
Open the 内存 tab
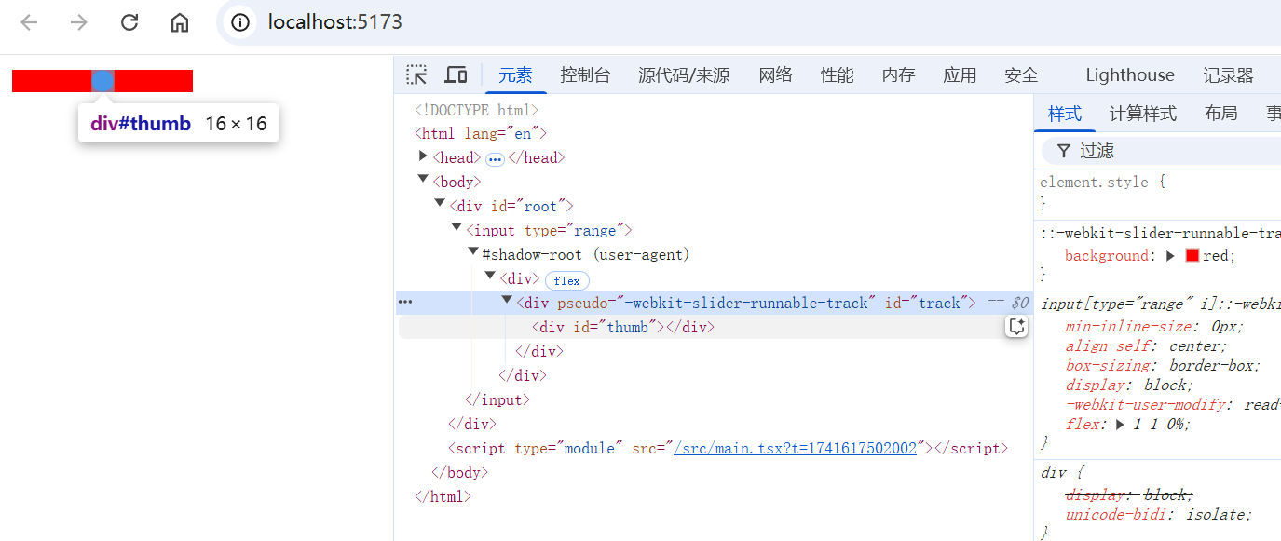898,75
